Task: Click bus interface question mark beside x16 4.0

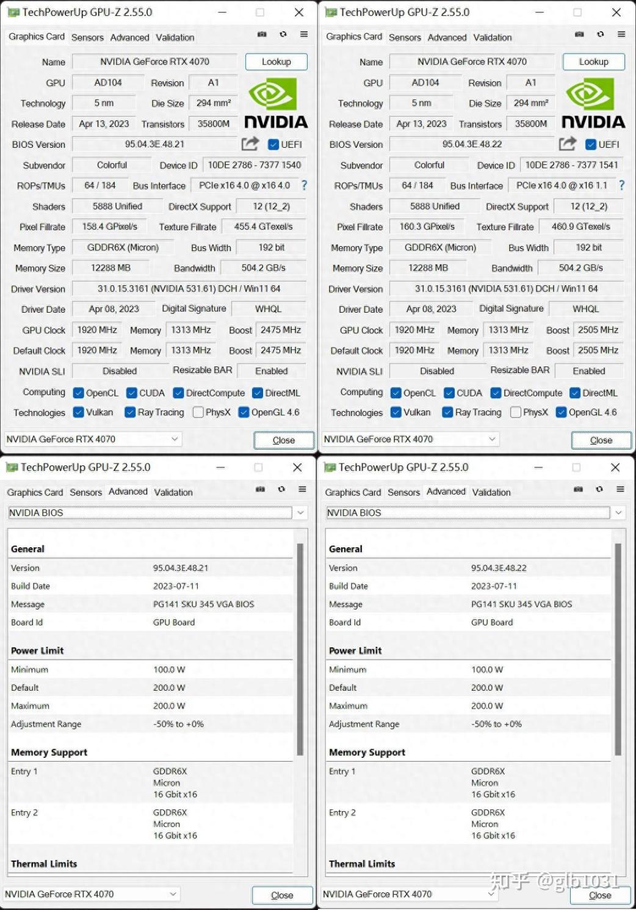Action: point(304,185)
